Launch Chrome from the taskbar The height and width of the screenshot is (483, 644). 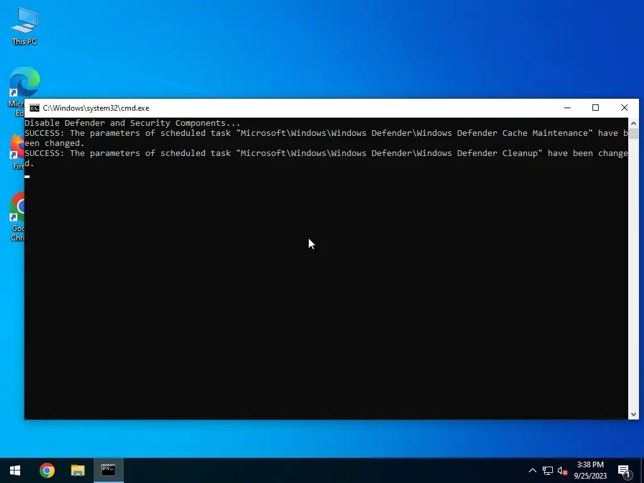47,470
